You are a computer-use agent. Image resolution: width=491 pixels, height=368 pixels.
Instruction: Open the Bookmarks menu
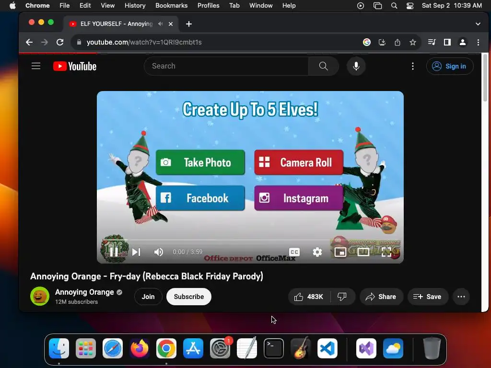[171, 6]
